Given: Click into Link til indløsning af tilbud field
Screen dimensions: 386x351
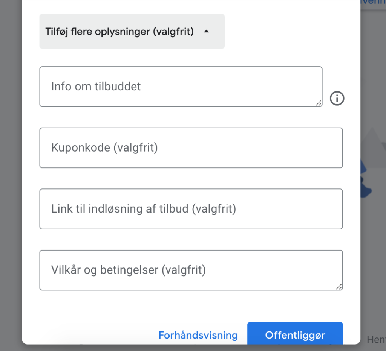Looking at the screenshot, I should point(191,209).
